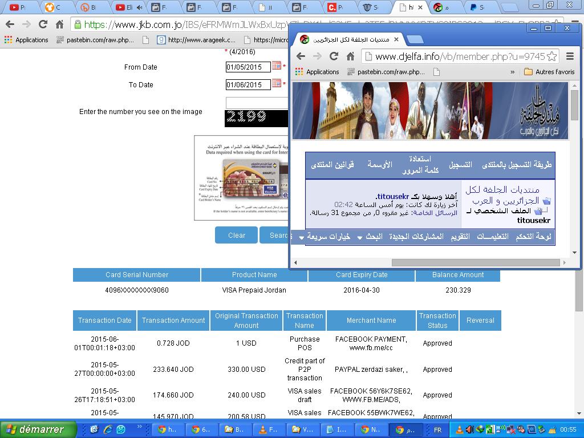Open the الرسائل الخاصة private messages link

pyautogui.click(x=434, y=213)
